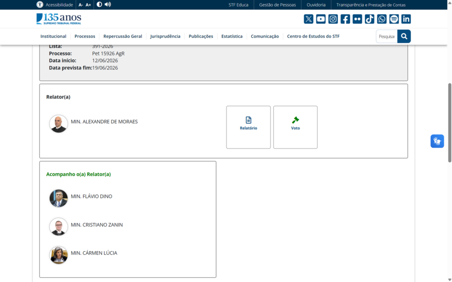Click the Relator(a) section heading
Viewport: 452px width, 282px height.
(x=58, y=97)
